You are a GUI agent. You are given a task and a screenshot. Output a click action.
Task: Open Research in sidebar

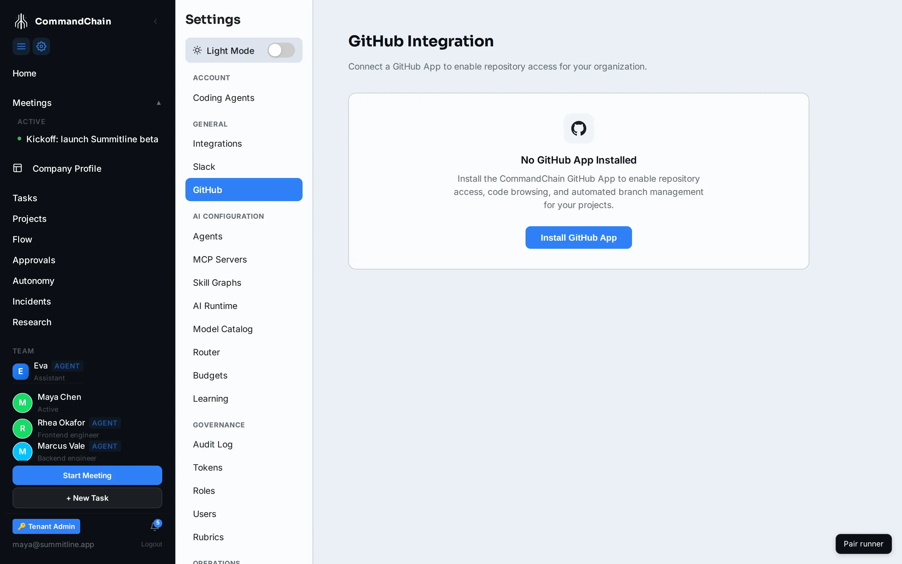click(x=32, y=322)
